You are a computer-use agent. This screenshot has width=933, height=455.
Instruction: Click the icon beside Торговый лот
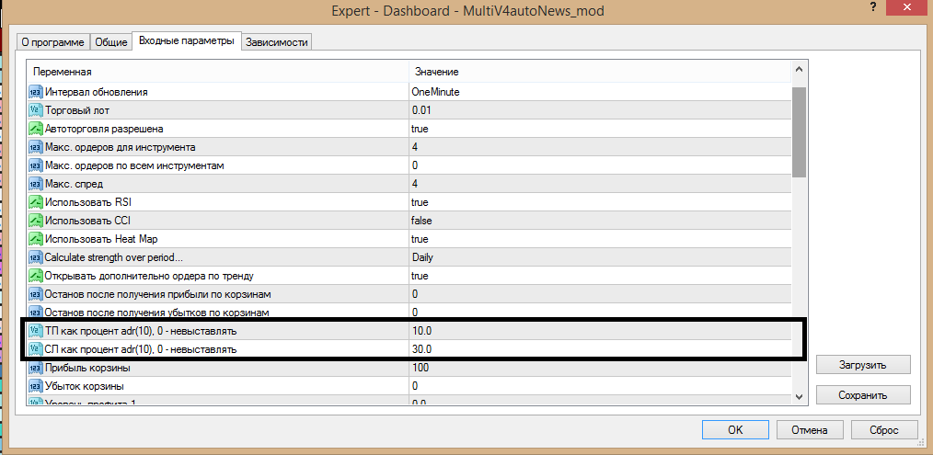coord(36,110)
